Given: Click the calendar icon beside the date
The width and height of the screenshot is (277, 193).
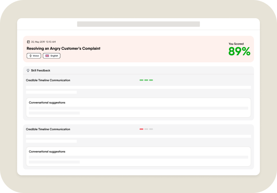Looking at the screenshot, I should (x=28, y=42).
